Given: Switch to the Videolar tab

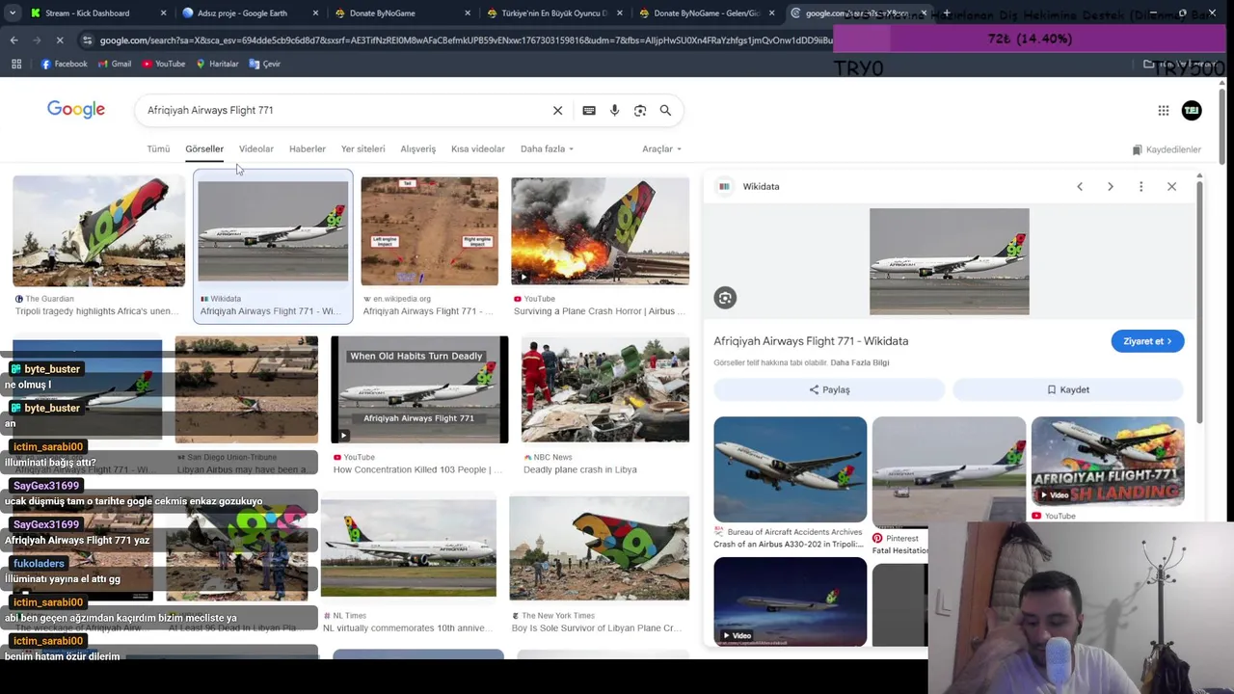Looking at the screenshot, I should coord(256,149).
